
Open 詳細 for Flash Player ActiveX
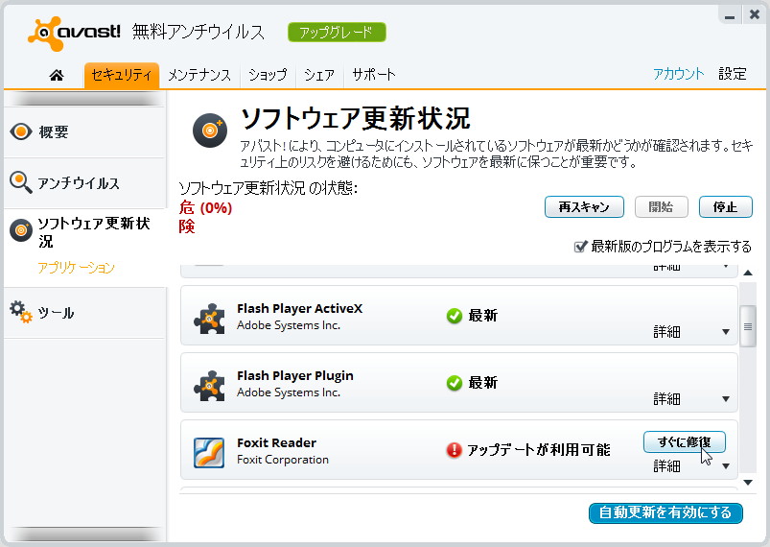(x=666, y=332)
